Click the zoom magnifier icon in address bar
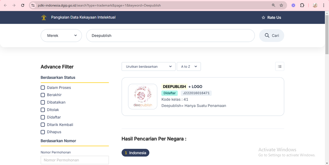 pos(273,5)
